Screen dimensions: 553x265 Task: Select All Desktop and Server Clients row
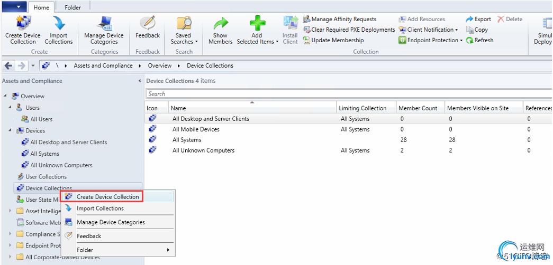pos(348,119)
